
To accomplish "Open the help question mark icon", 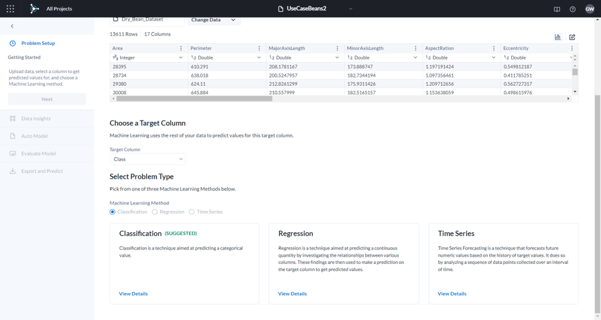I will click(x=573, y=9).
